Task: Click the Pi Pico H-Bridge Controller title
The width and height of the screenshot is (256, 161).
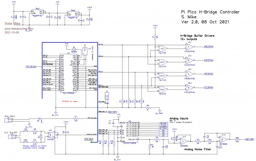Action: point(210,12)
